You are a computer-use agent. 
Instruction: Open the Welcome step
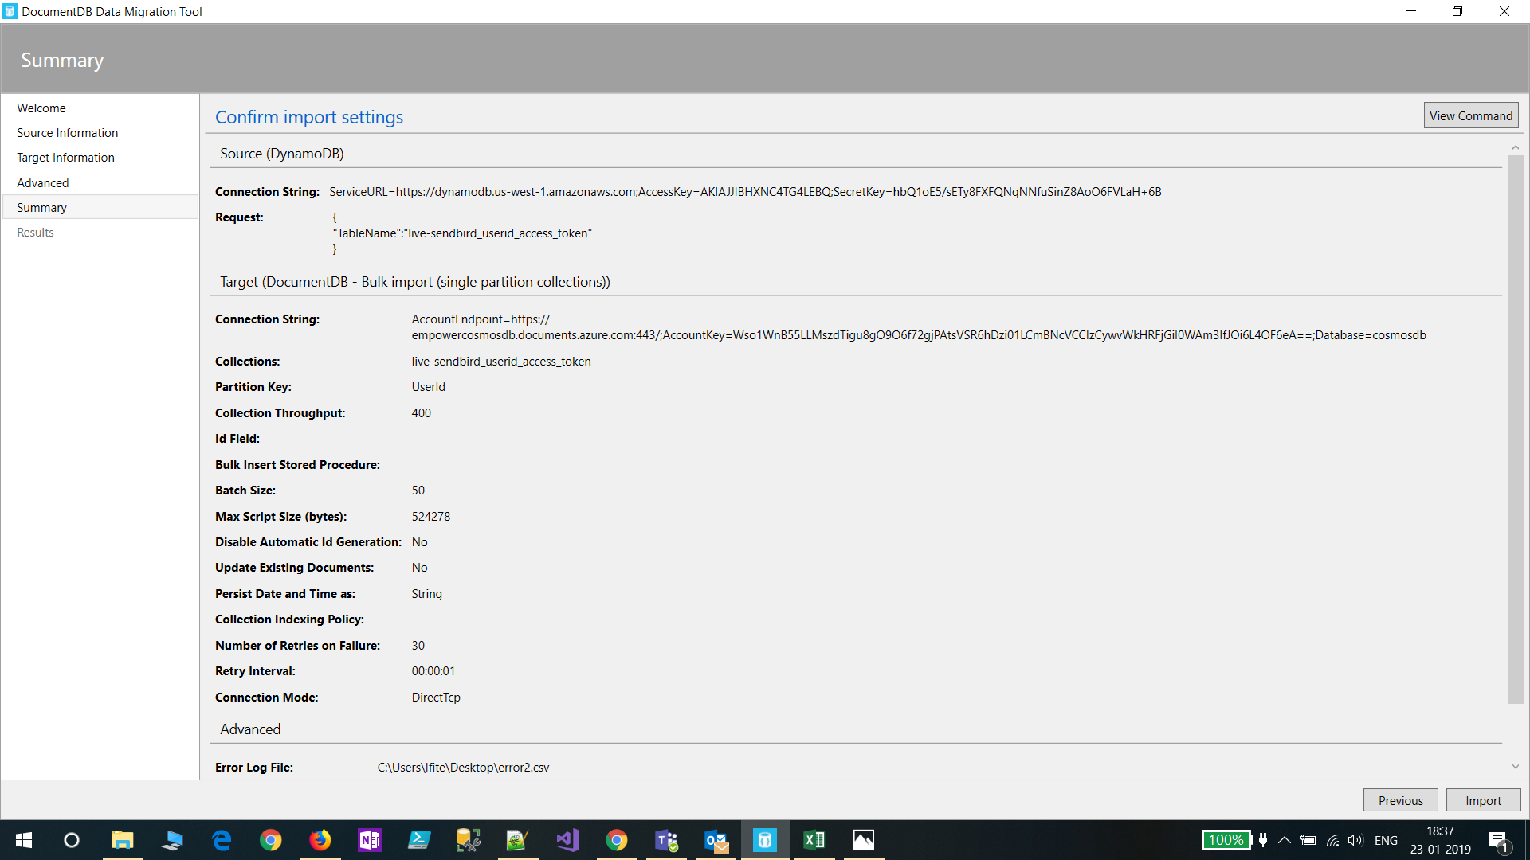(x=41, y=107)
